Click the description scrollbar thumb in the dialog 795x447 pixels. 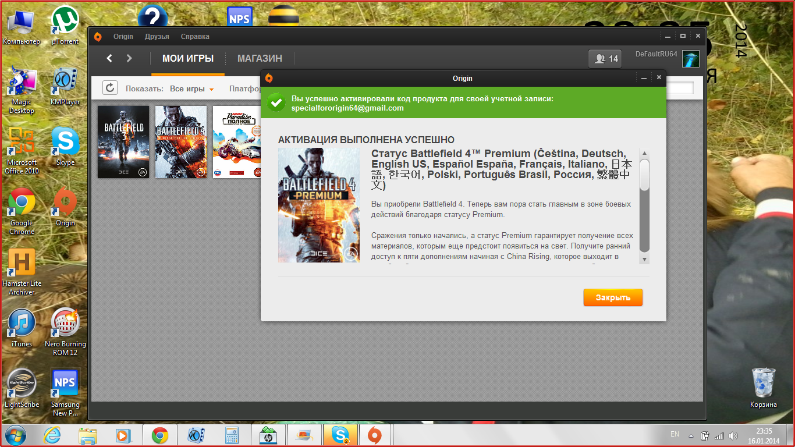pos(644,175)
